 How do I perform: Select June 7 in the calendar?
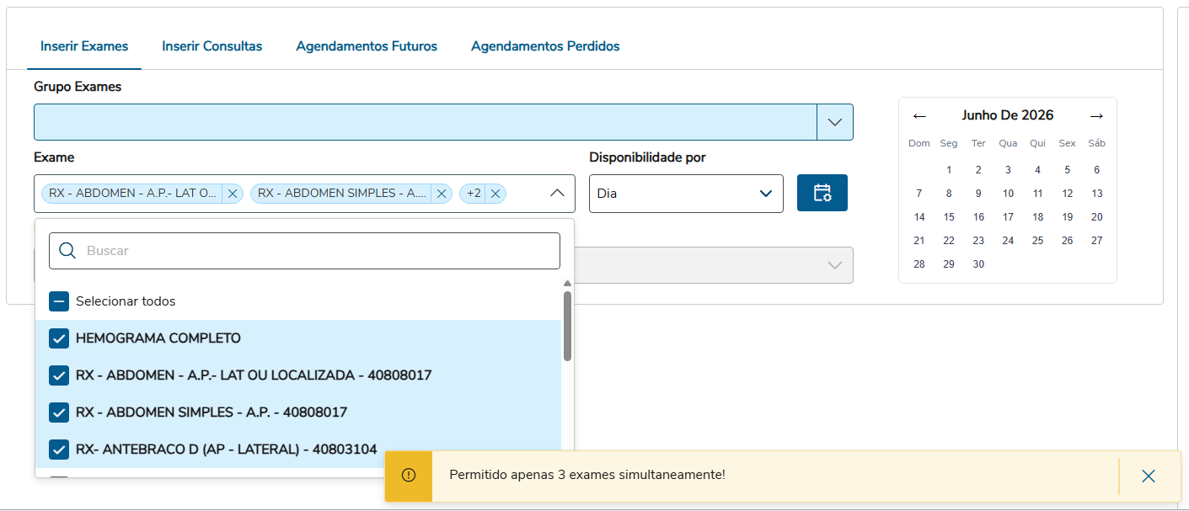[919, 194]
